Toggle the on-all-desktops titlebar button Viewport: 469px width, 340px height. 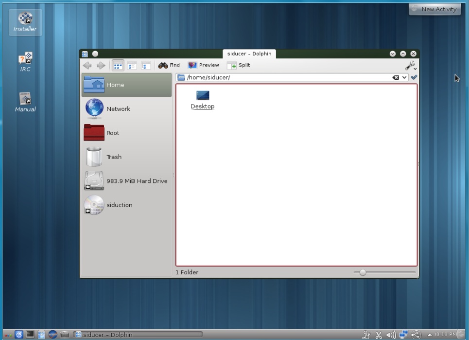click(95, 54)
